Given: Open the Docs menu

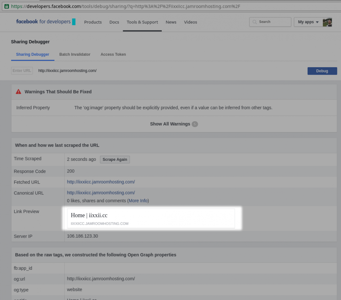Looking at the screenshot, I should tap(114, 22).
